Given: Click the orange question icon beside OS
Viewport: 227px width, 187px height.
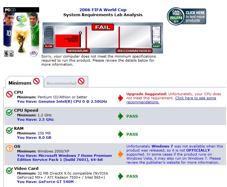Looking at the screenshot, I should [10, 148].
